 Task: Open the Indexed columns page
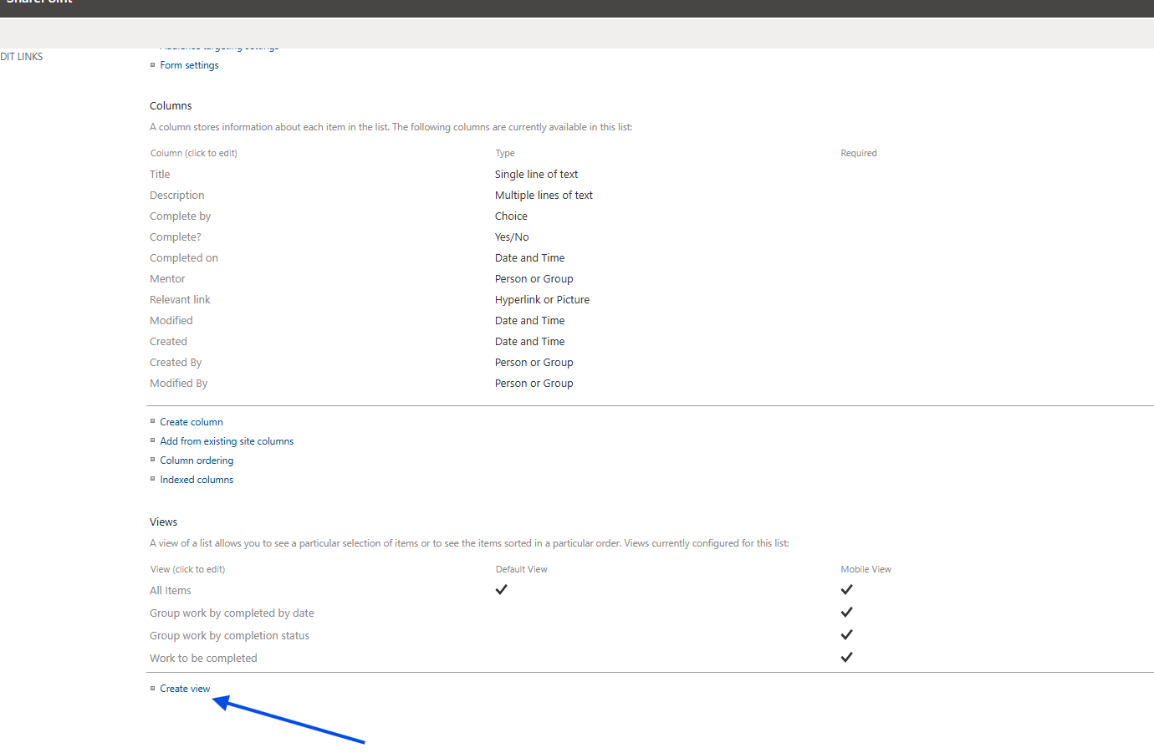(197, 480)
